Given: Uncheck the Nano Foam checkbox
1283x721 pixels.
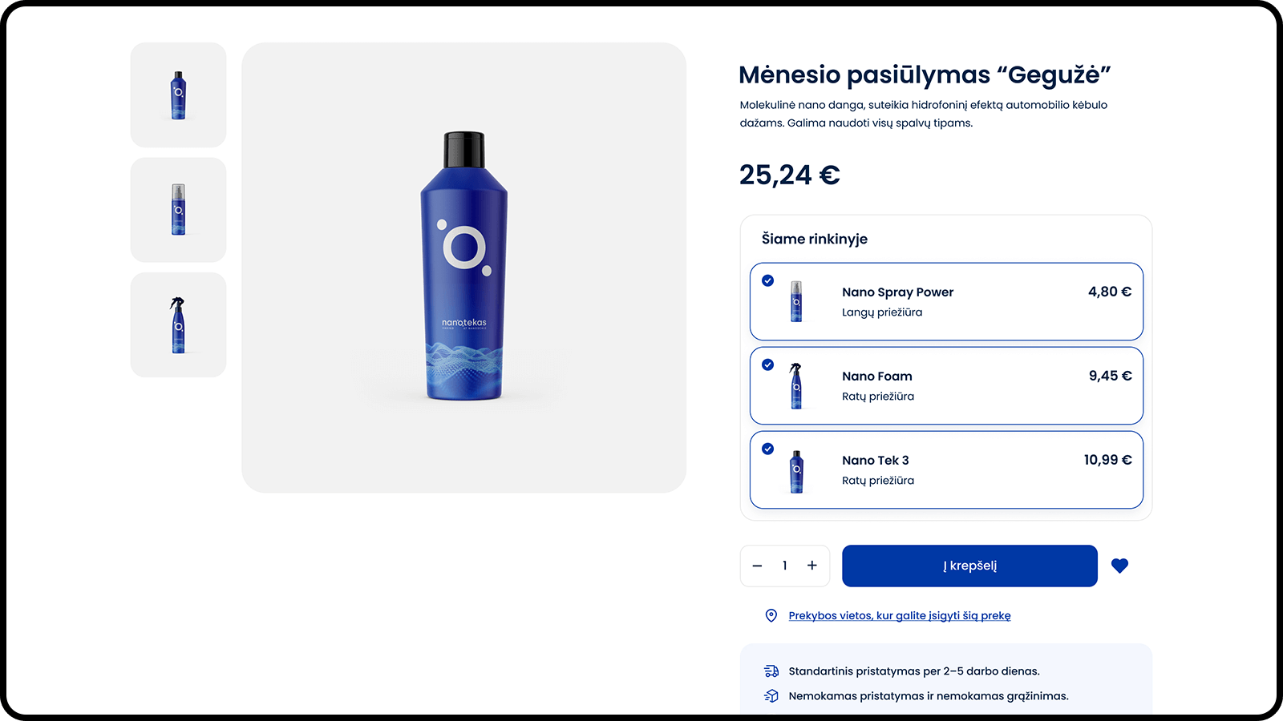Looking at the screenshot, I should (767, 365).
